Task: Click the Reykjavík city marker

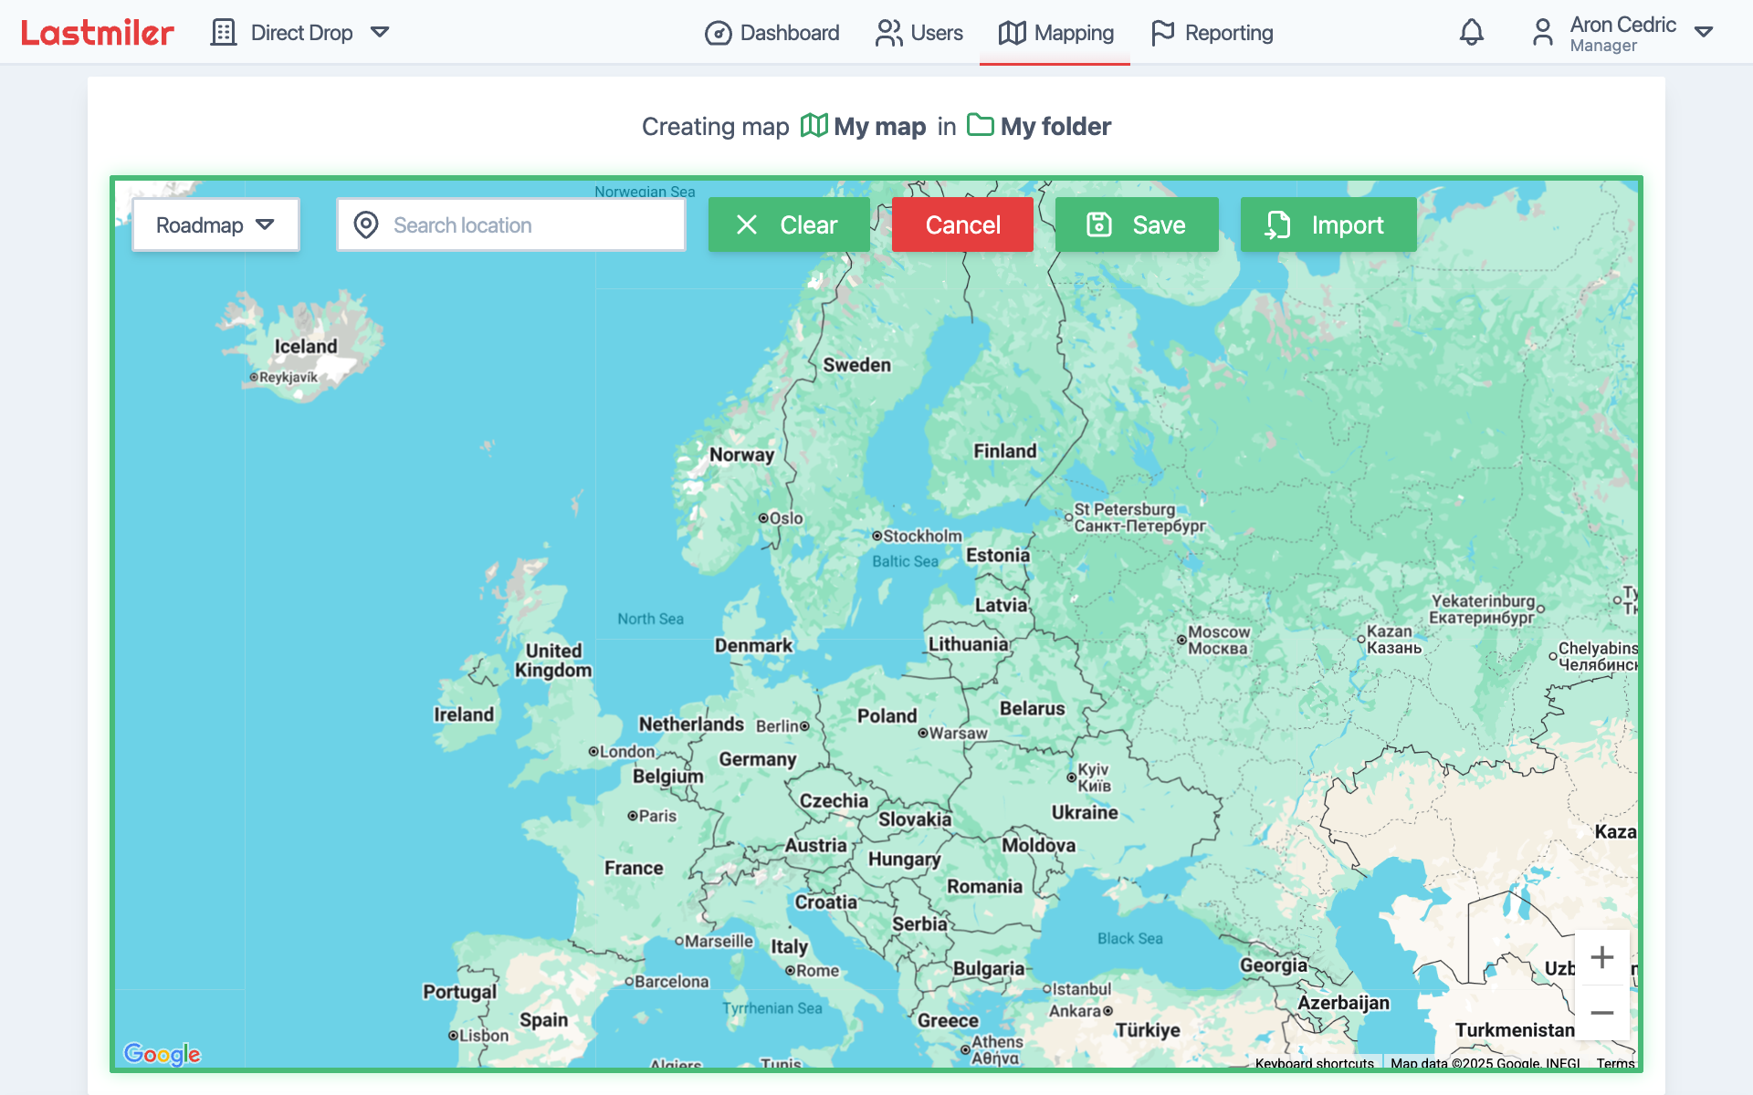Action: click(254, 377)
